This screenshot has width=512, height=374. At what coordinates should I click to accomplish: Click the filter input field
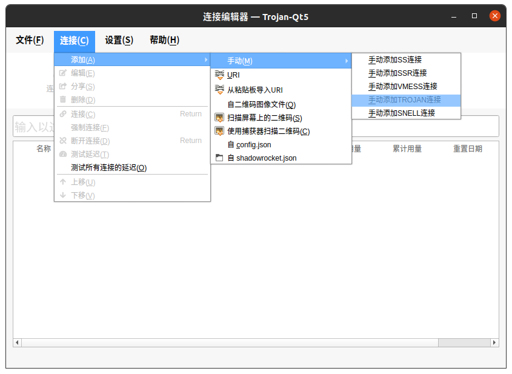[x=256, y=126]
